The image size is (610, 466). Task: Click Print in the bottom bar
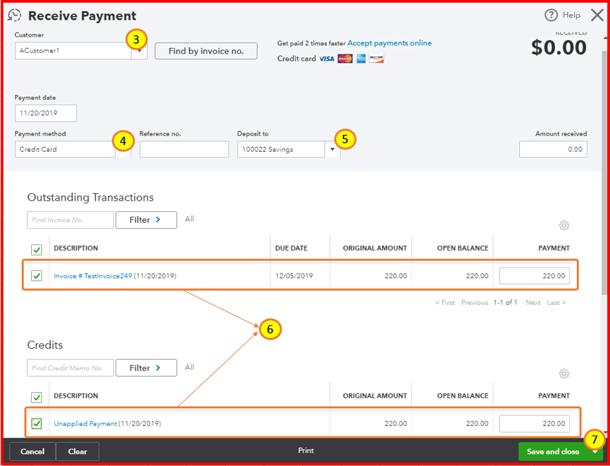[306, 450]
